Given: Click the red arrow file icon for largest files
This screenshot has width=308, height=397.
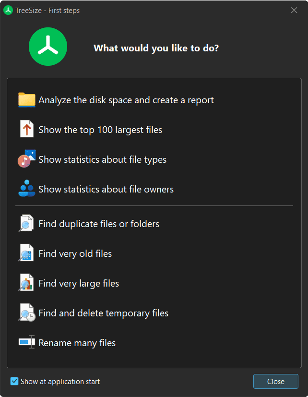Looking at the screenshot, I should (26, 129).
